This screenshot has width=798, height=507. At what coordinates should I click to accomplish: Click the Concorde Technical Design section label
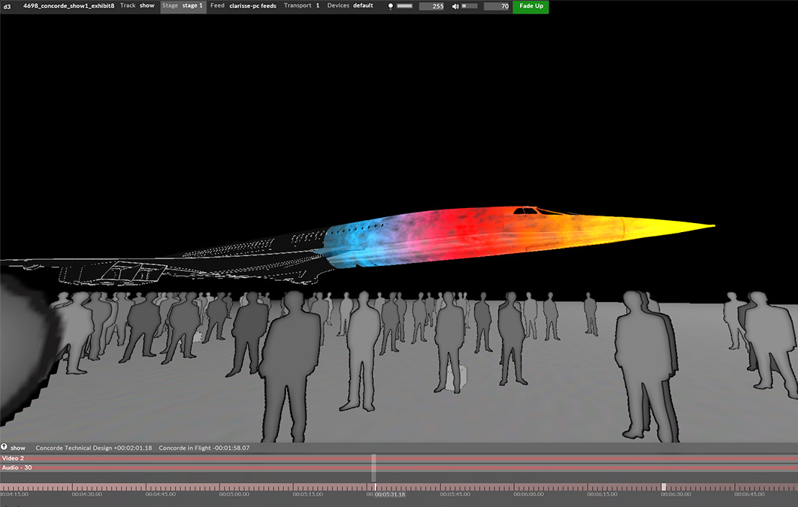coord(94,448)
